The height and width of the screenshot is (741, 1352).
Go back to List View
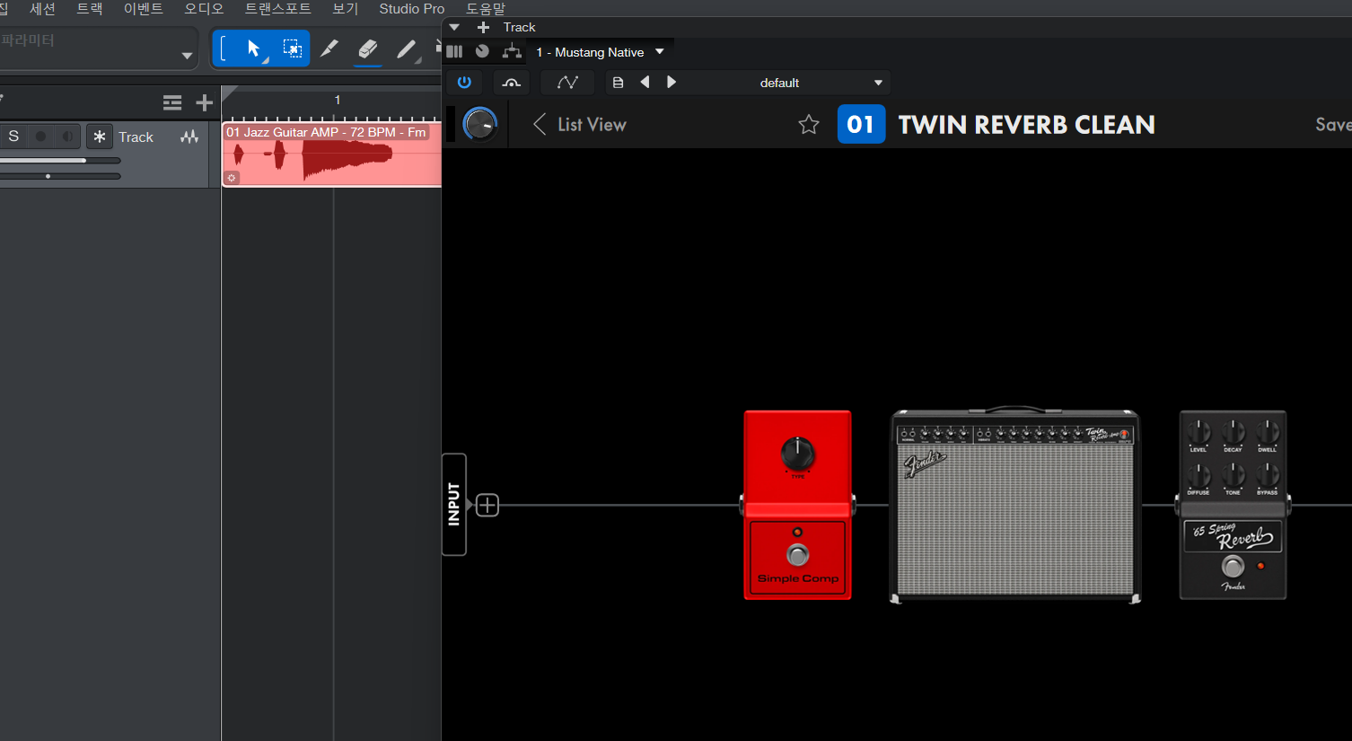(x=580, y=125)
